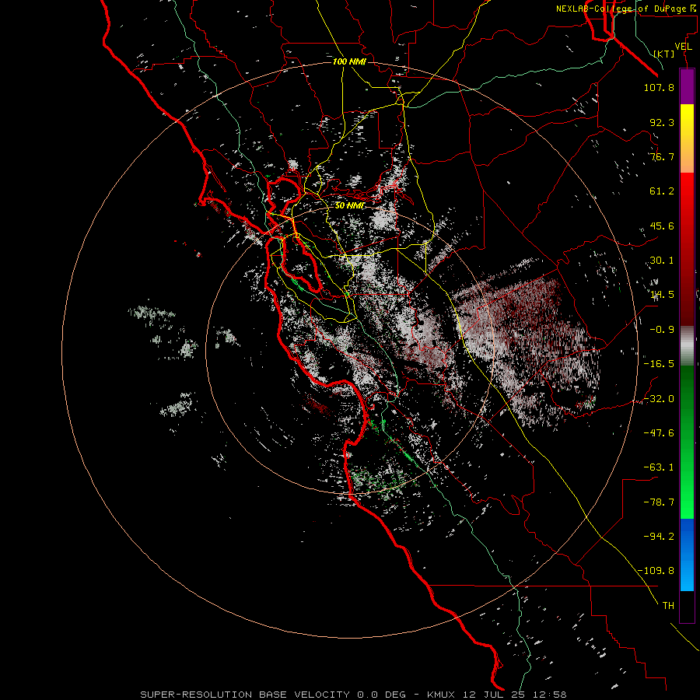Click the 100 NMI range ring label
This screenshot has width=700, height=700.
coord(349,61)
